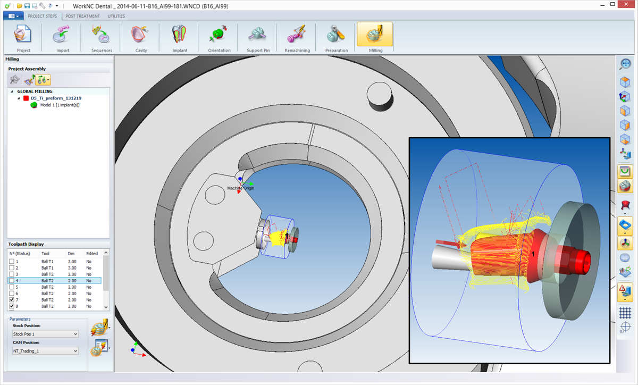
Task: Open the Preparation step
Action: coord(337,38)
